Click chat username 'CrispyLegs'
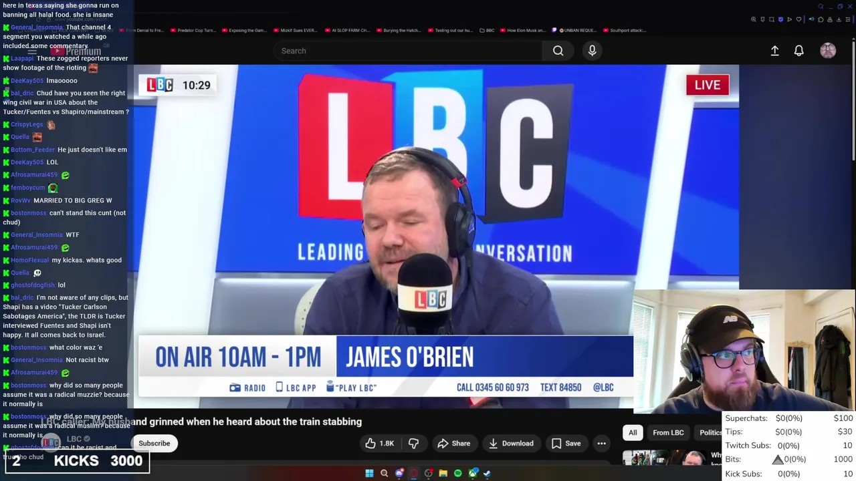This screenshot has height=481, width=856. tap(27, 124)
